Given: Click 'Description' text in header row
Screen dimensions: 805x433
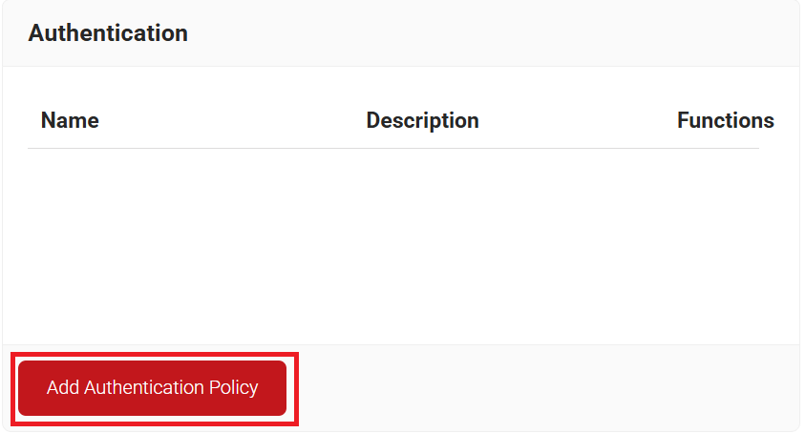Looking at the screenshot, I should click(422, 121).
